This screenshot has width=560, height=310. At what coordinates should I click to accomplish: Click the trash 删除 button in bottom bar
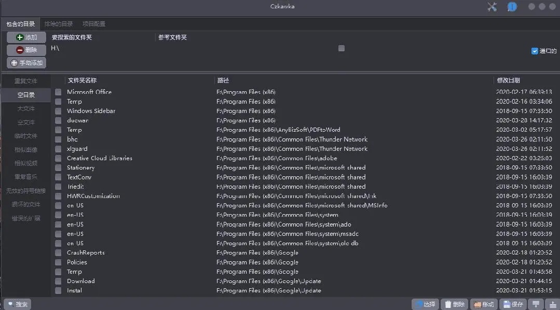click(454, 304)
